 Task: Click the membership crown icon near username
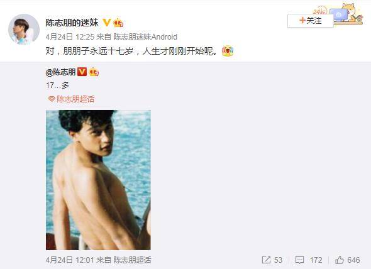click(x=118, y=23)
